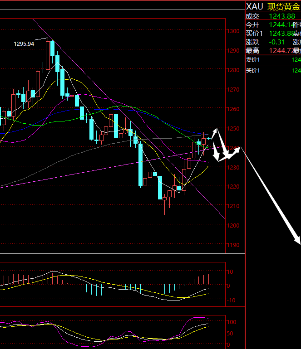Click the 1280 price axis label
The image size is (301, 349).
pos(233,70)
